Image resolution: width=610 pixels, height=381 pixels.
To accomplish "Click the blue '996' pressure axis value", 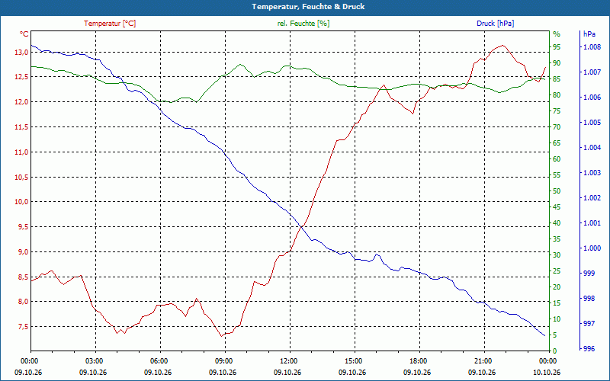I will pos(589,349).
